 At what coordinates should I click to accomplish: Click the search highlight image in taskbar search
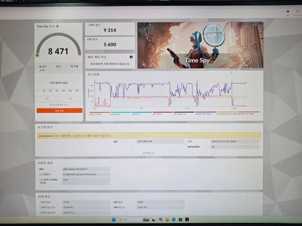point(146,219)
